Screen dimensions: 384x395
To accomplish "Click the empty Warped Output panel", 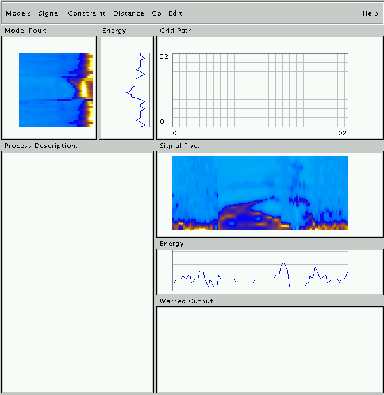I will point(270,349).
